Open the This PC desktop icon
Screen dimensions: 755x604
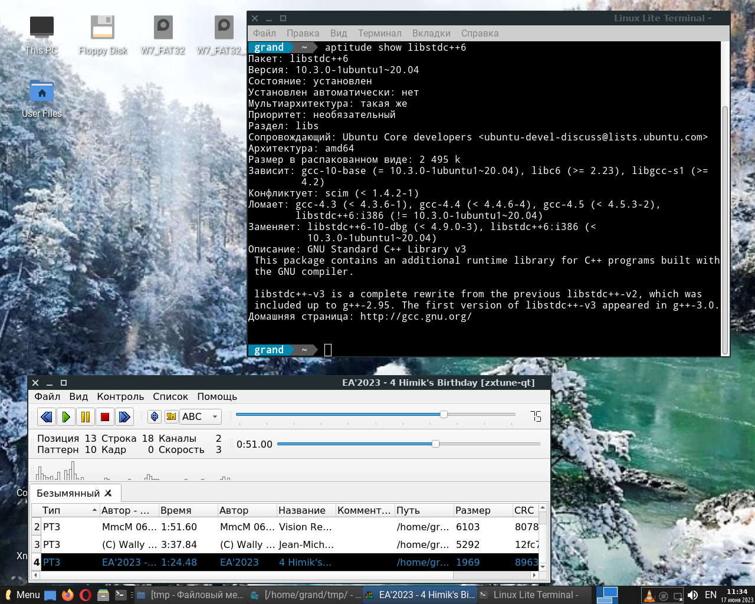tap(41, 35)
